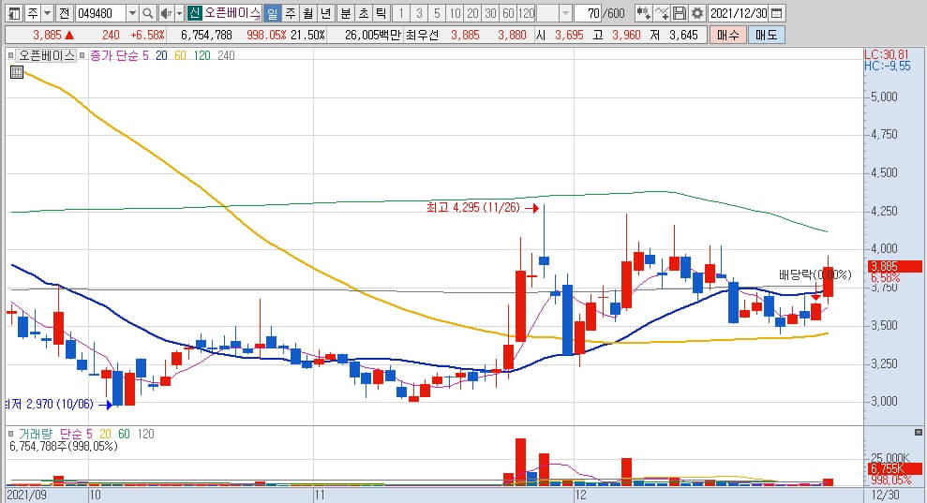Select the 1 interval button
This screenshot has height=503, width=927.
401,13
